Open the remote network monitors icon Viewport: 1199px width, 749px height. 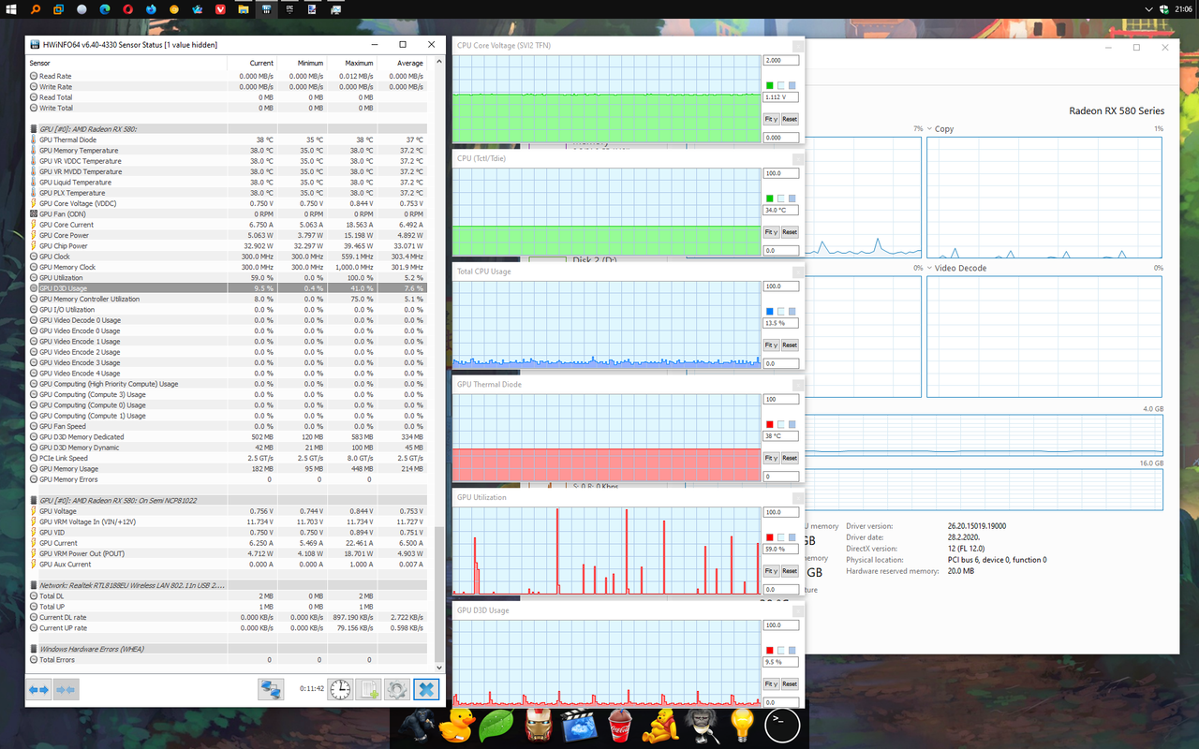pos(271,689)
